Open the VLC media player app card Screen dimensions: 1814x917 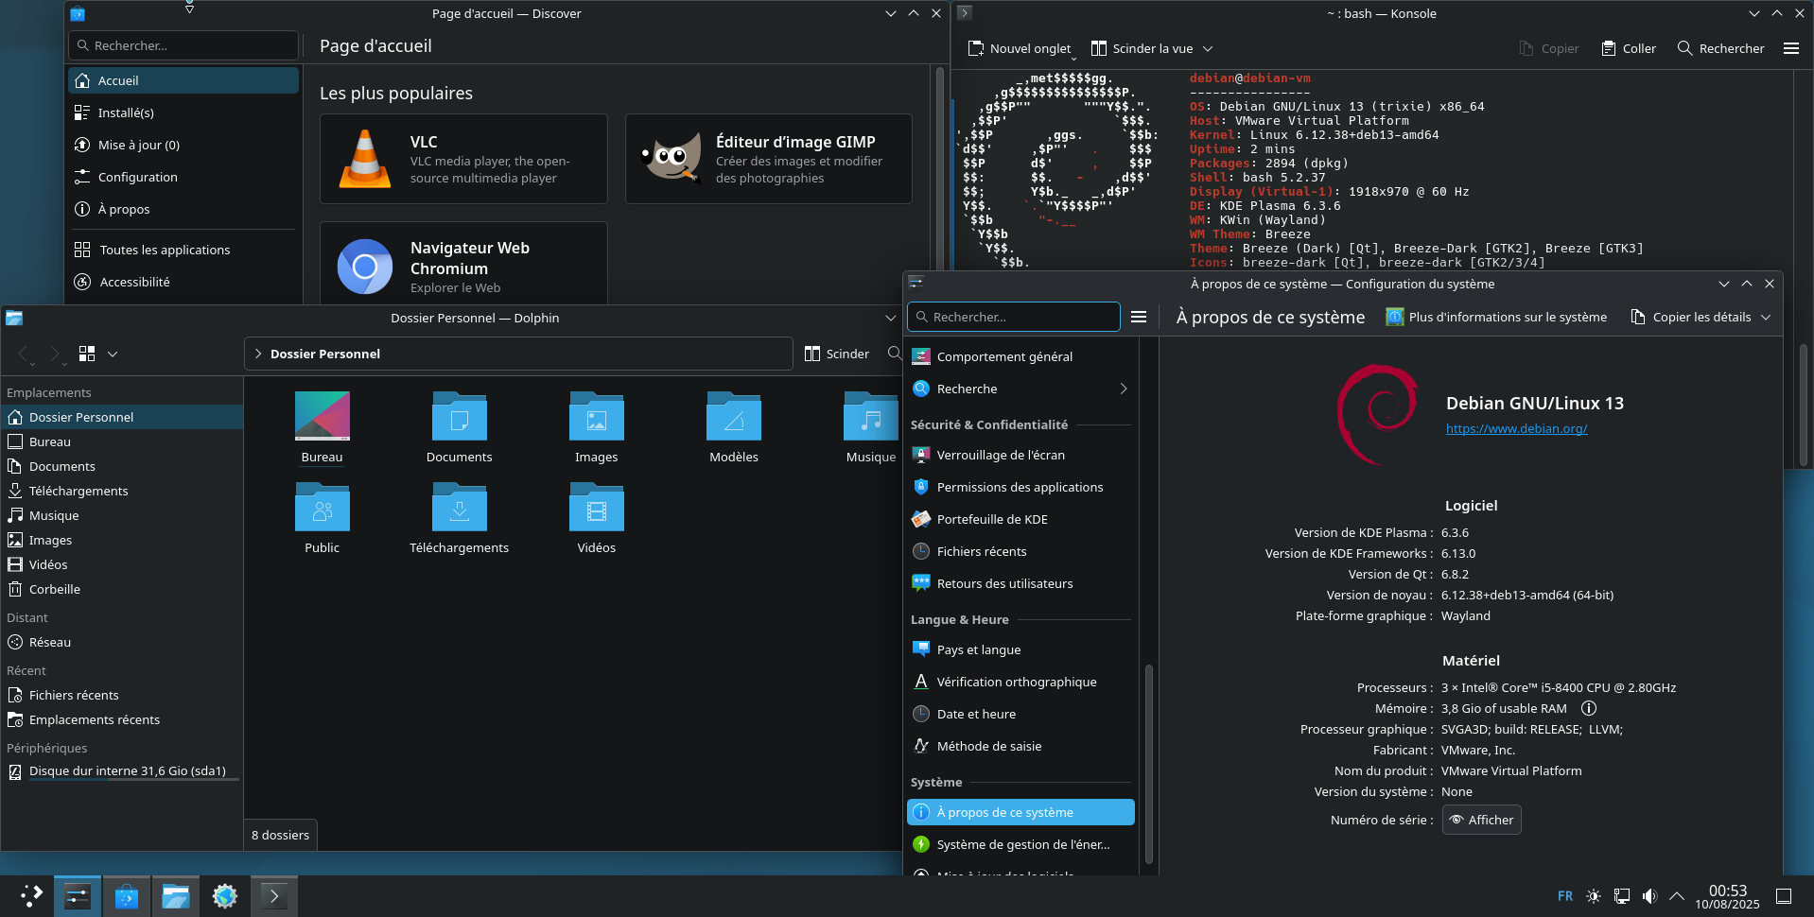[x=463, y=159]
